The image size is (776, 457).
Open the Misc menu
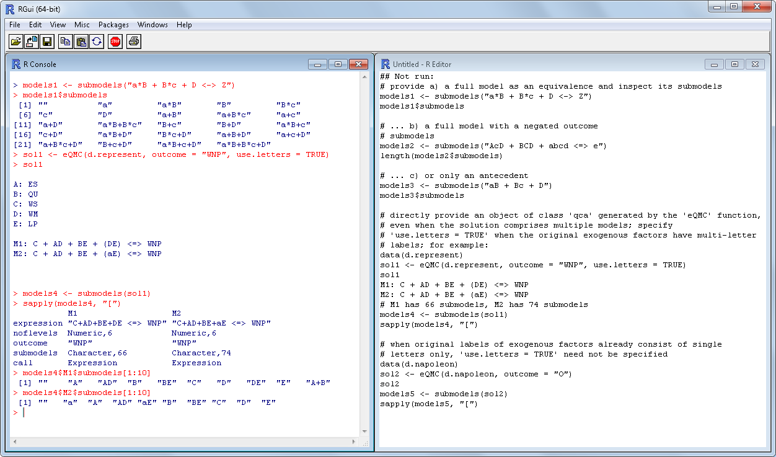coord(82,25)
